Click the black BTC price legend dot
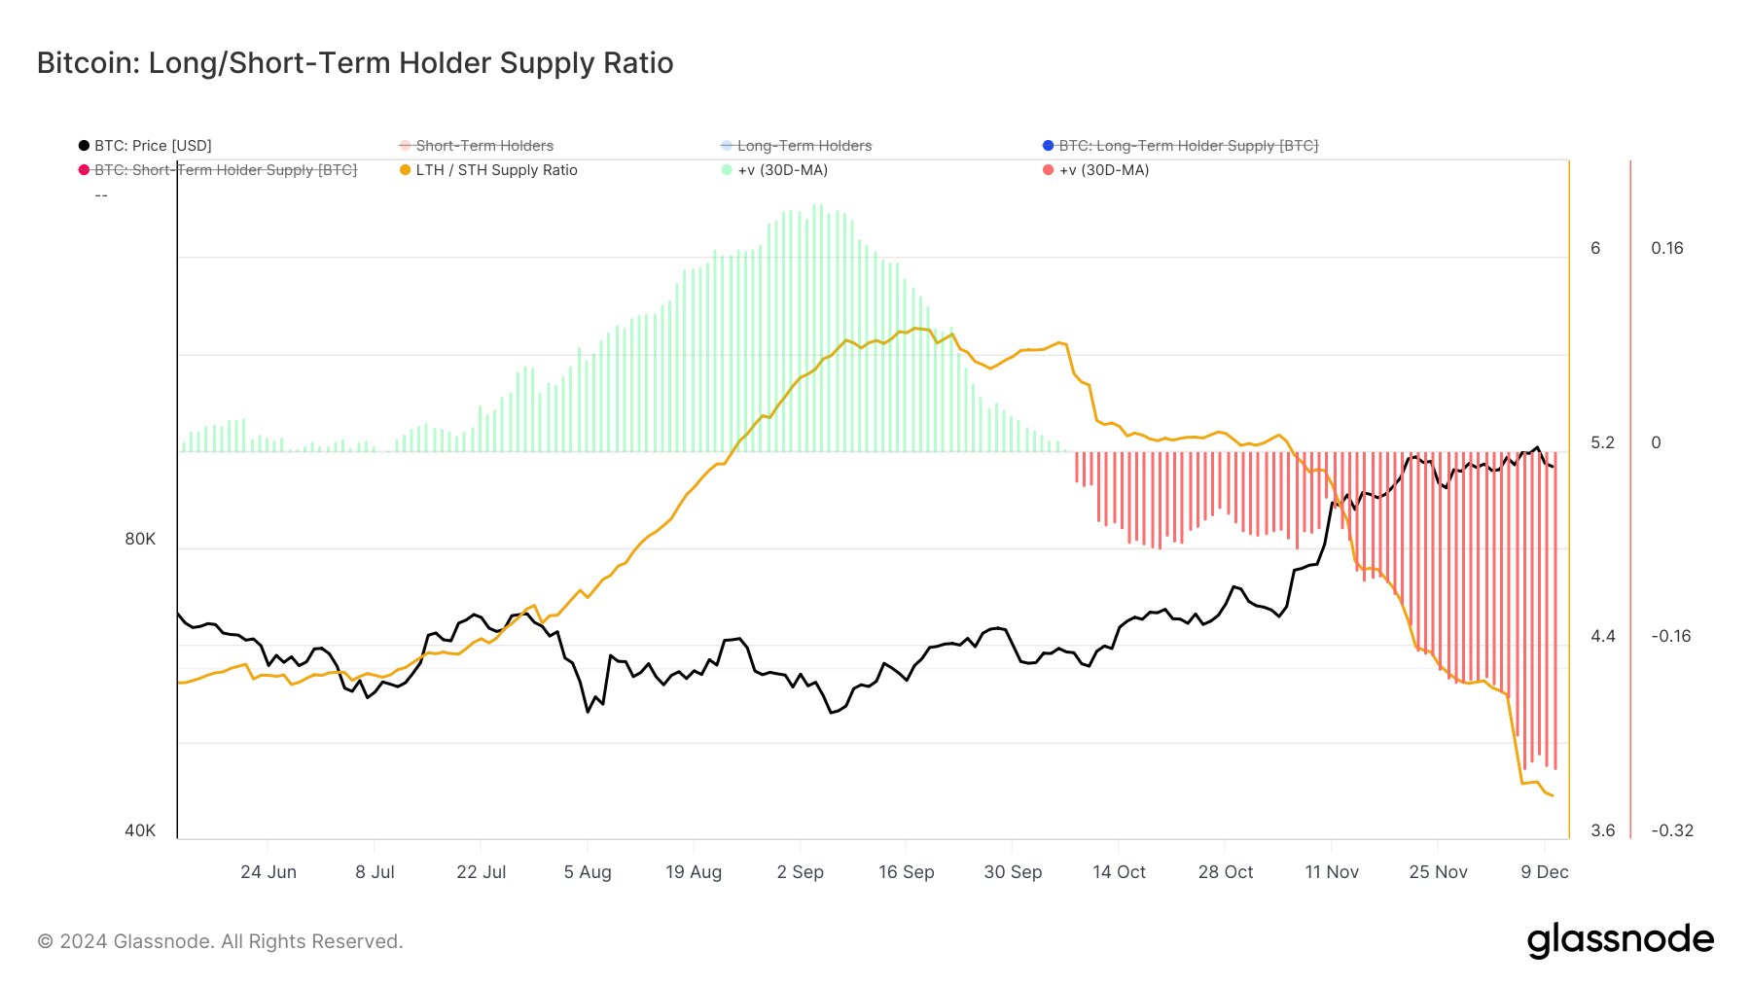Screen dimensions: 1751x985 (x=84, y=146)
